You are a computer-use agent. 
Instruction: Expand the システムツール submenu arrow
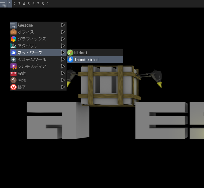pyautogui.click(x=63, y=59)
